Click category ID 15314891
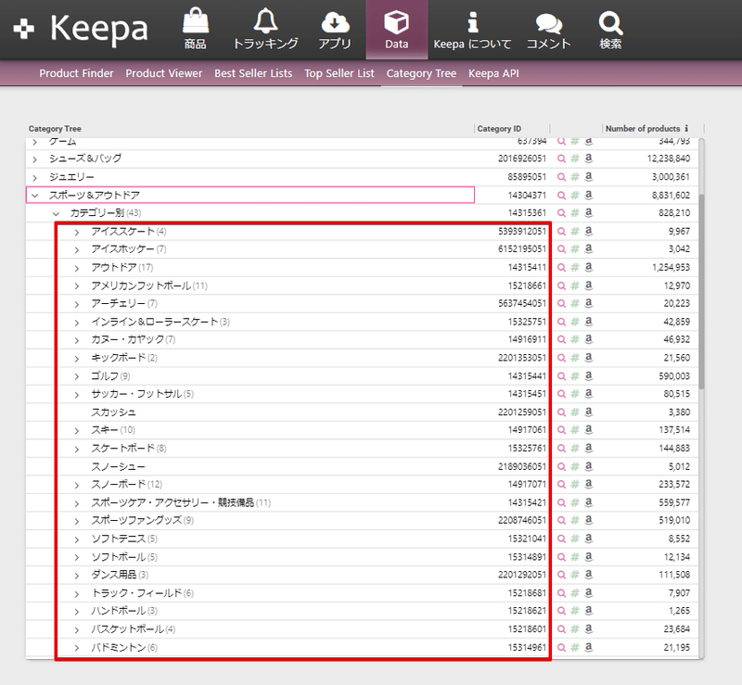Viewport: 742px width, 685px height. (x=527, y=557)
